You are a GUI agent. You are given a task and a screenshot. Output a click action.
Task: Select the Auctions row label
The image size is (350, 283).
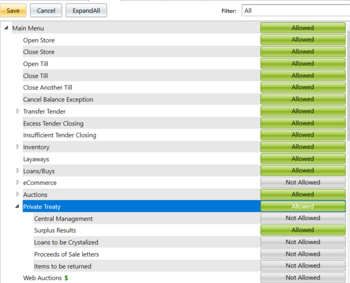[35, 195]
